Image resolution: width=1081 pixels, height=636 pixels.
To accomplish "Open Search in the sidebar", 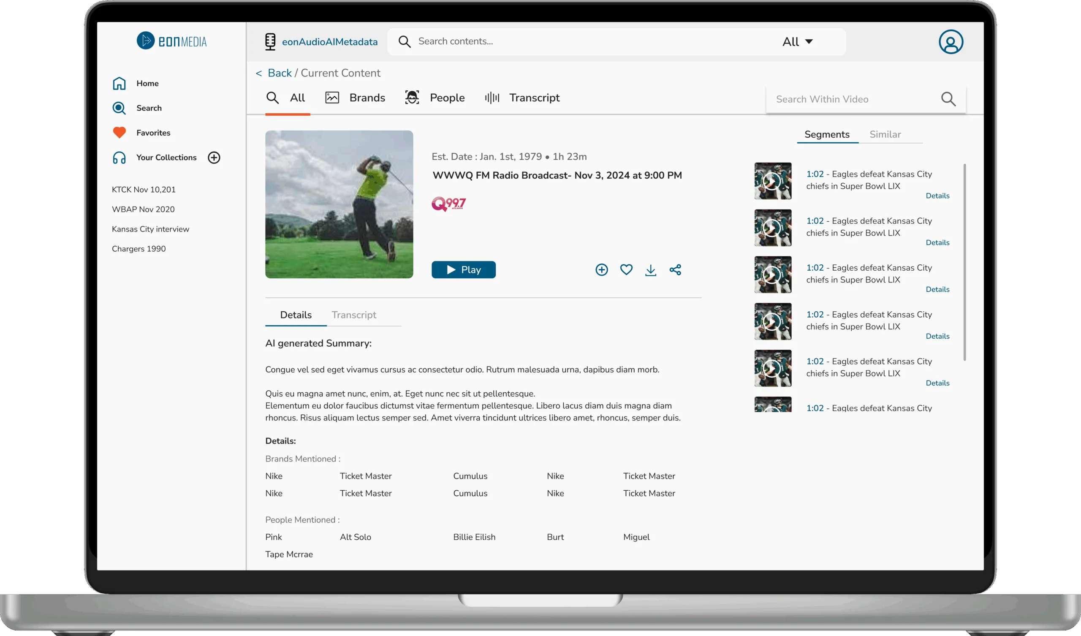I will click(149, 108).
